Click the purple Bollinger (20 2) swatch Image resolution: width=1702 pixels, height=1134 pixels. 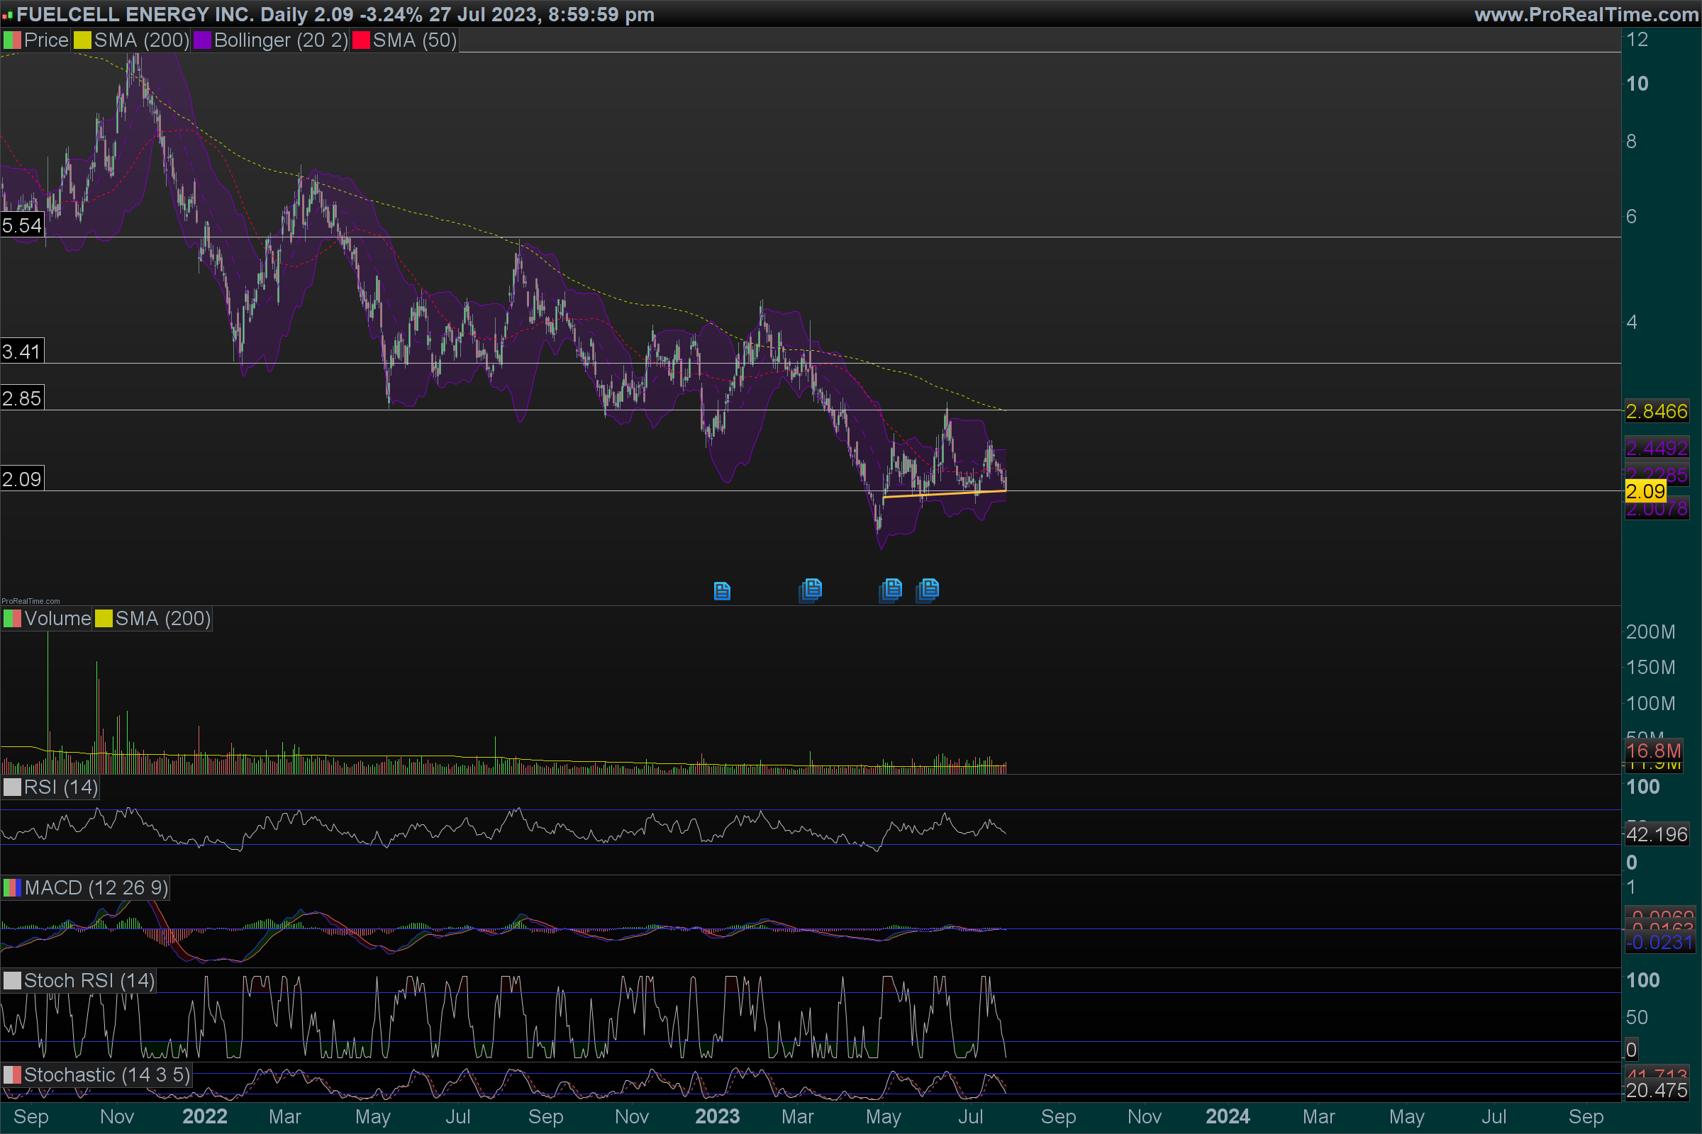[x=203, y=40]
